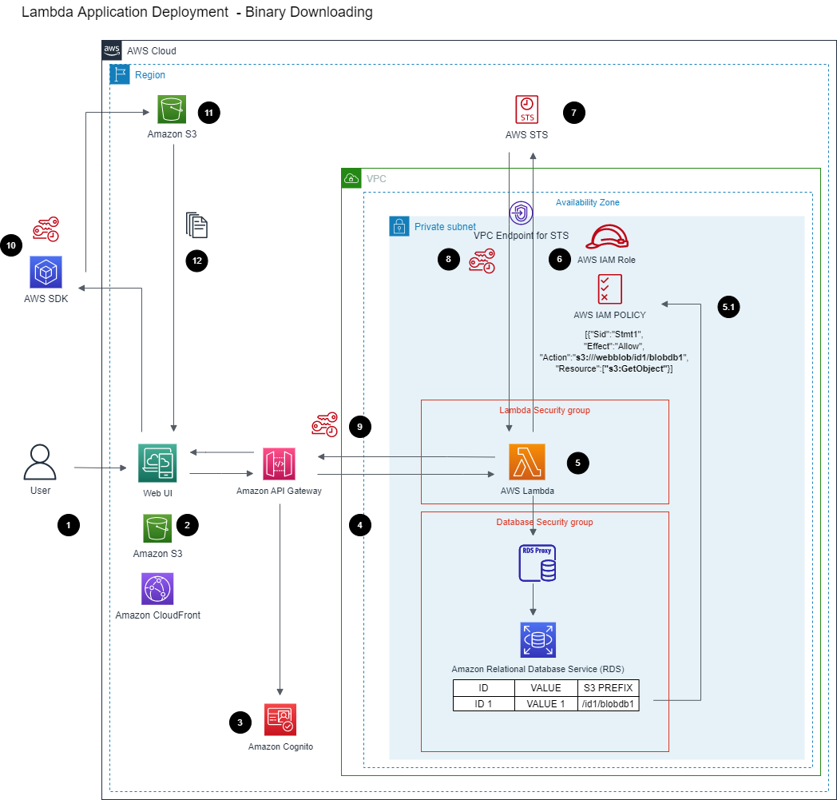
Task: Click the diagram title 'Lambda Application Deployment - Binary Downloading'
Action: pyautogui.click(x=197, y=12)
